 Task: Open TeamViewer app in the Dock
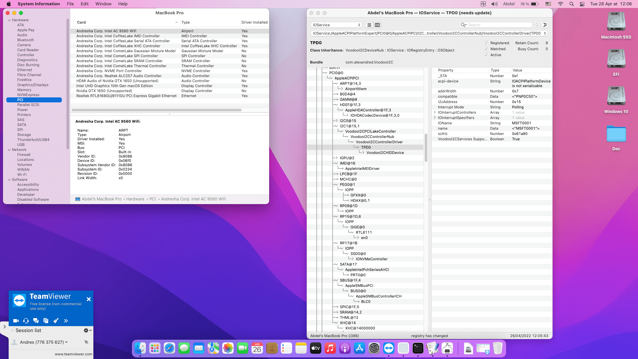coord(389,348)
